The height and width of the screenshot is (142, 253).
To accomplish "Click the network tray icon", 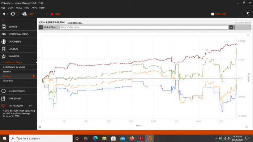I will (x=224, y=138).
